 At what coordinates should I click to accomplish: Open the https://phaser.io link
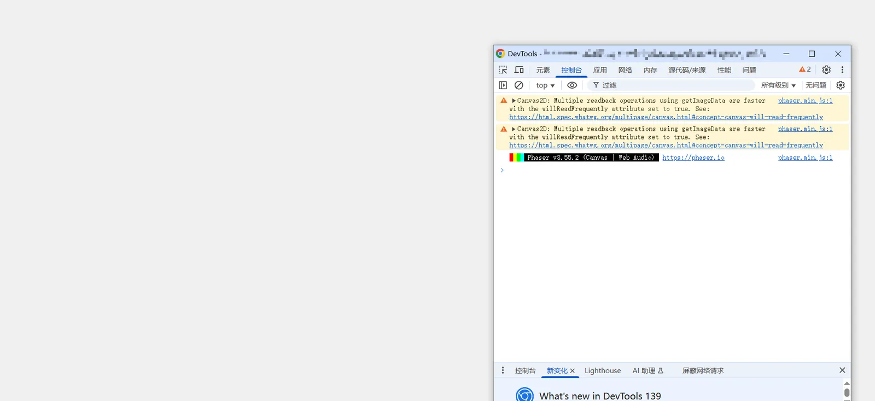693,158
